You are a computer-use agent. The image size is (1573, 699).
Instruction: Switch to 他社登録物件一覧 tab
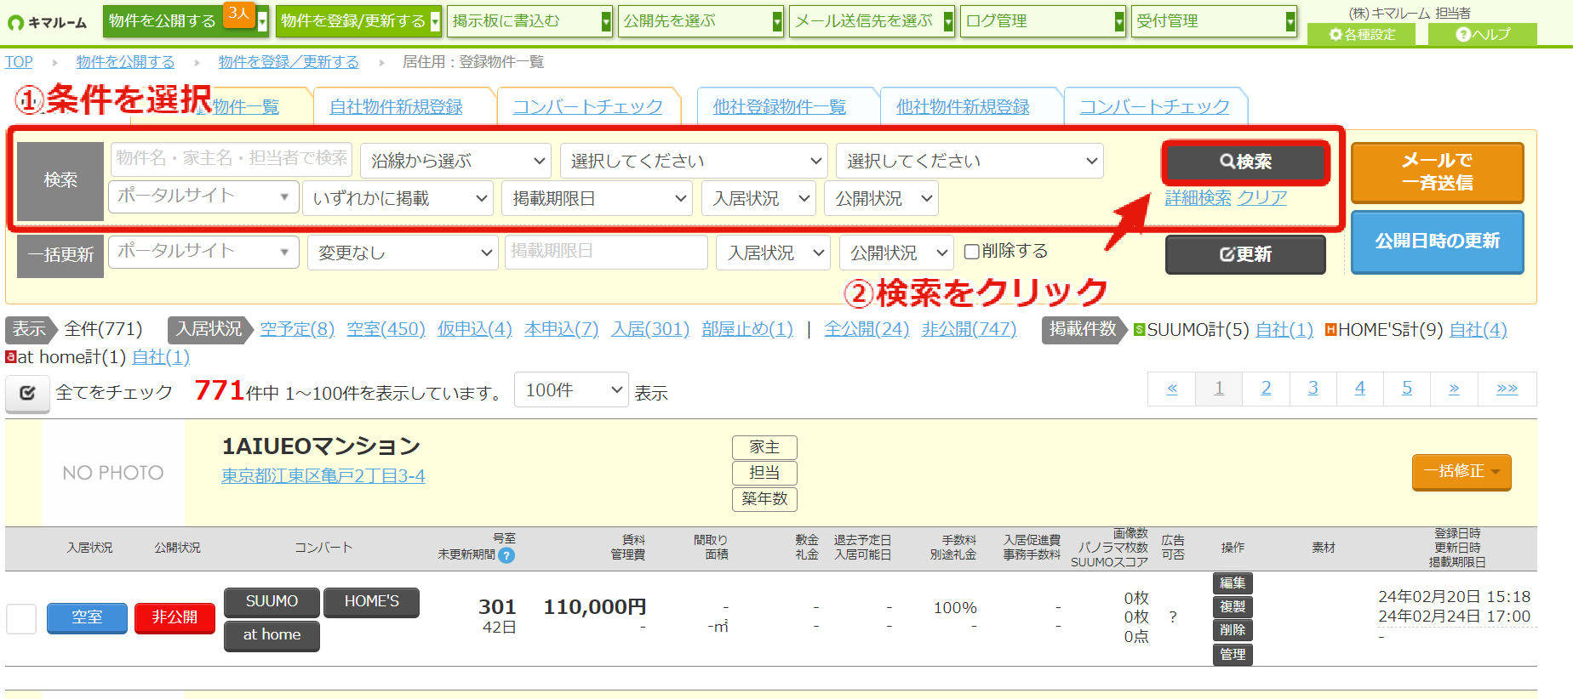(780, 107)
